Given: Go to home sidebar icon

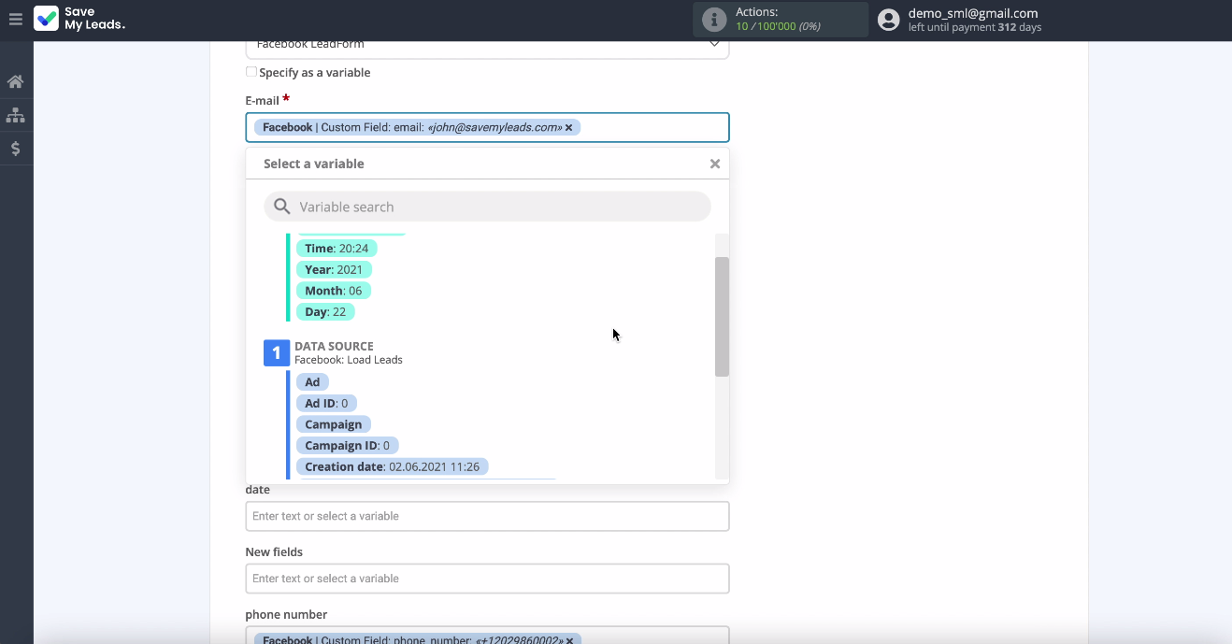Looking at the screenshot, I should coord(15,81).
